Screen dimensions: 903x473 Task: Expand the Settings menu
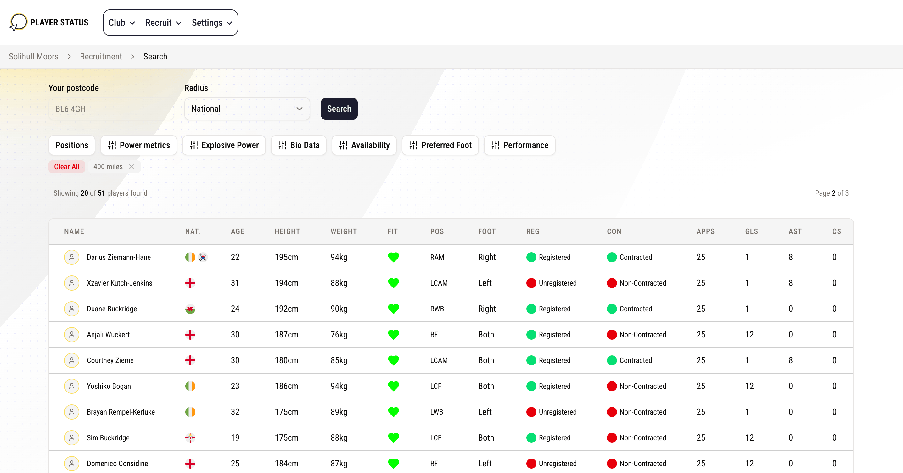tap(212, 23)
